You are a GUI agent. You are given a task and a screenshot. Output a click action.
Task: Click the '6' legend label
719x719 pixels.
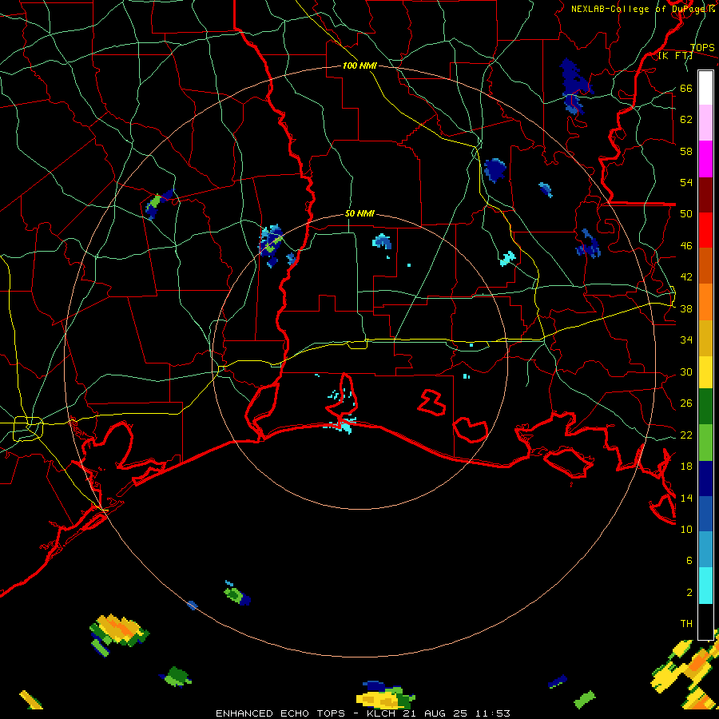[x=689, y=561]
